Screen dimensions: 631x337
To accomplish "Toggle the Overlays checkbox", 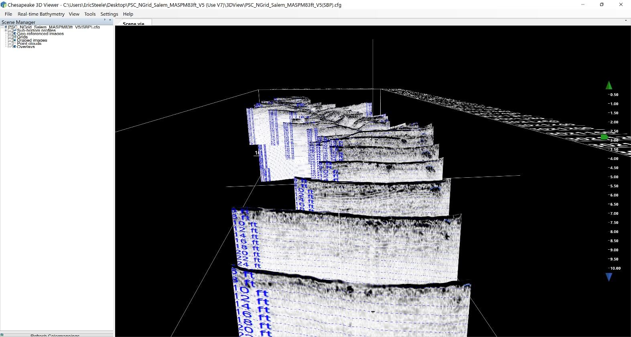I will [x=10, y=46].
